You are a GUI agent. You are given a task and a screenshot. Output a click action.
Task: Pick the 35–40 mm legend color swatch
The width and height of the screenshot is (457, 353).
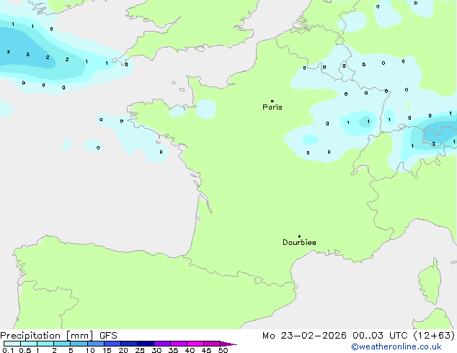click(x=179, y=344)
